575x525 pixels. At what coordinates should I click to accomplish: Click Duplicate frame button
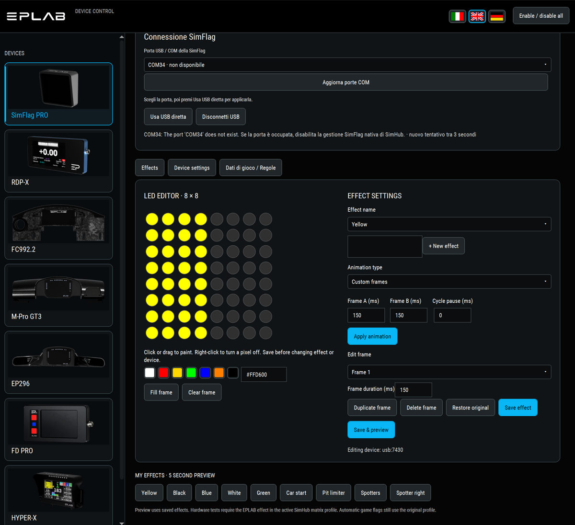pos(372,408)
